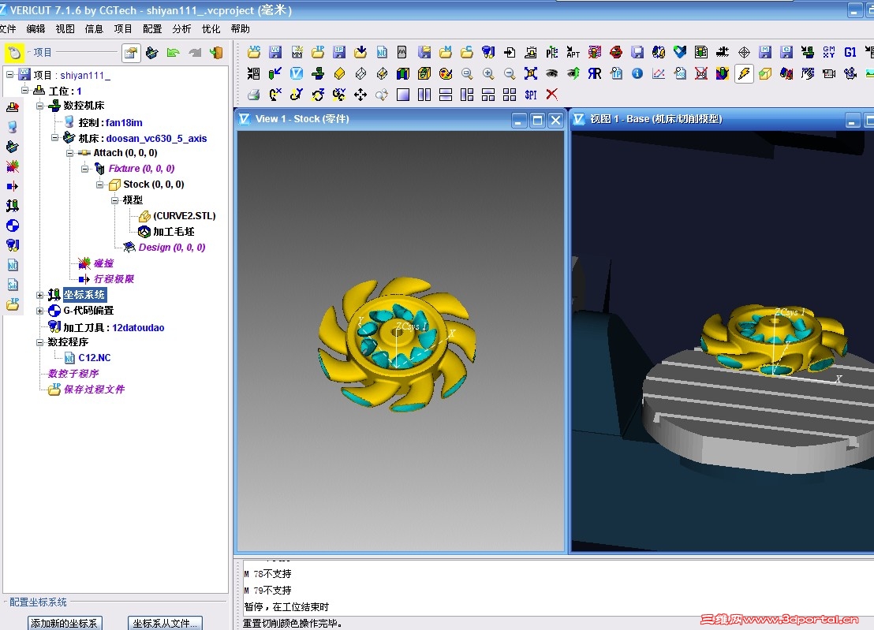Image resolution: width=874 pixels, height=630 pixels.
Task: Select the (CURVE2.STL) model item
Action: [185, 215]
